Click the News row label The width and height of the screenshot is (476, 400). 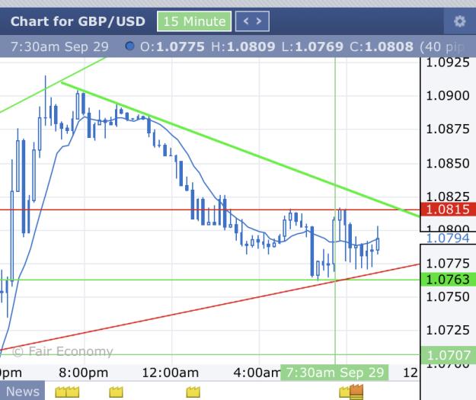(22, 392)
